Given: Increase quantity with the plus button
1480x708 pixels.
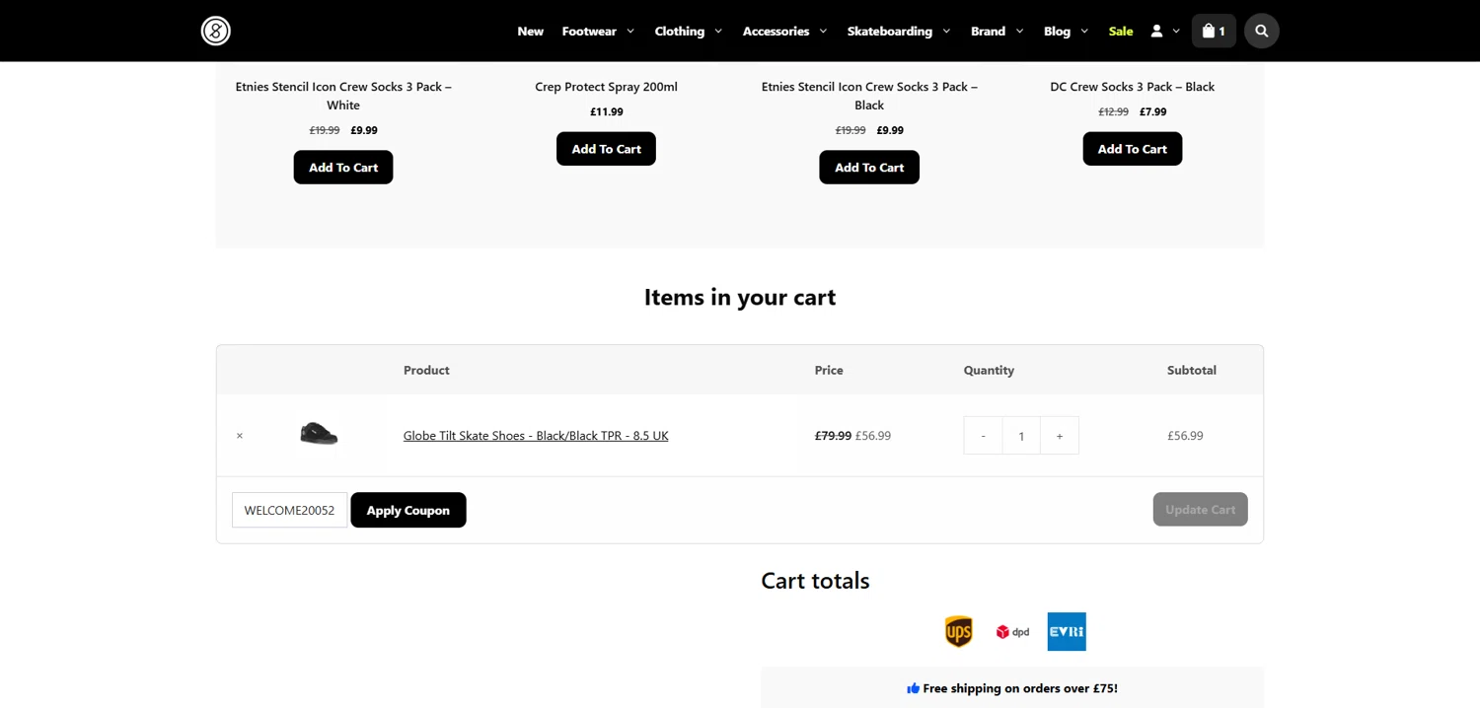Looking at the screenshot, I should 1060,436.
